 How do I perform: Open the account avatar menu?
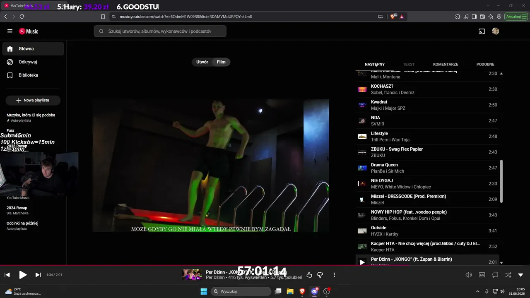pos(495,31)
